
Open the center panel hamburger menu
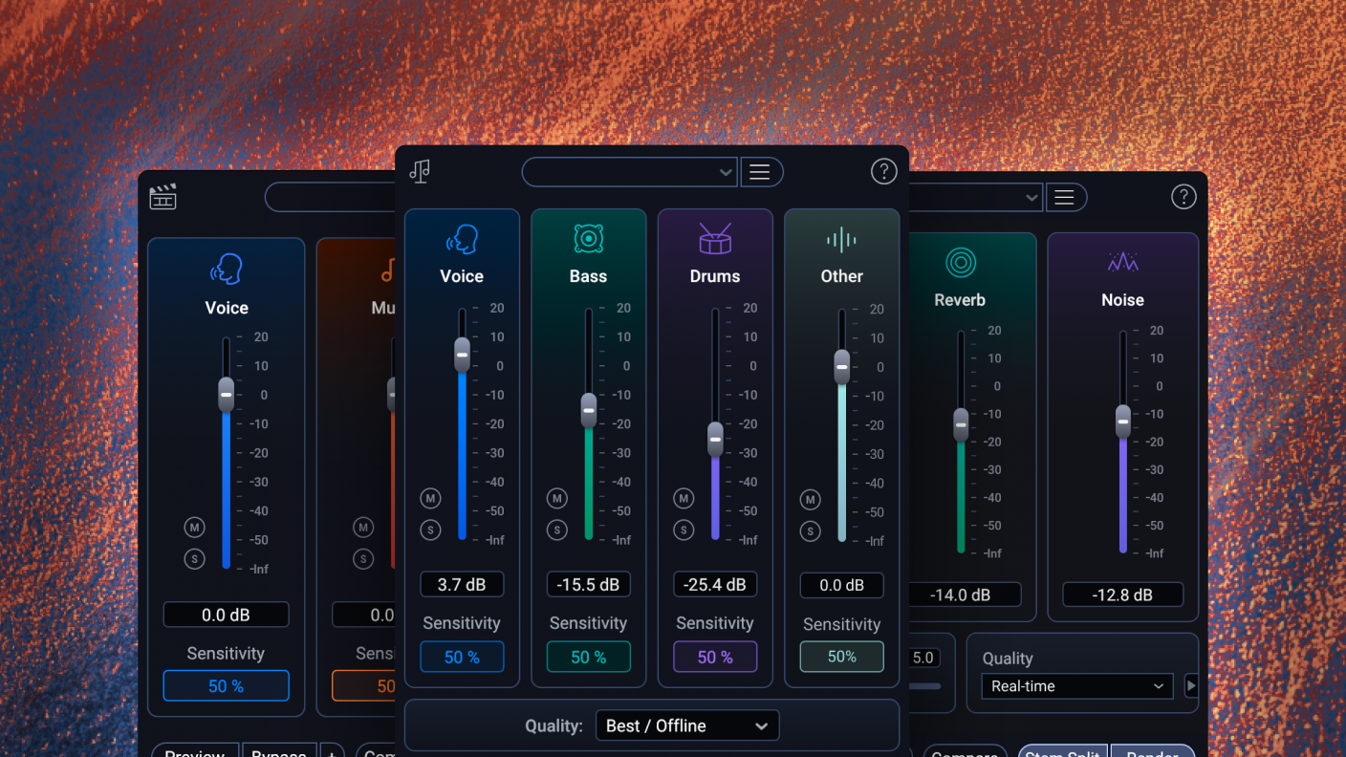pyautogui.click(x=760, y=172)
